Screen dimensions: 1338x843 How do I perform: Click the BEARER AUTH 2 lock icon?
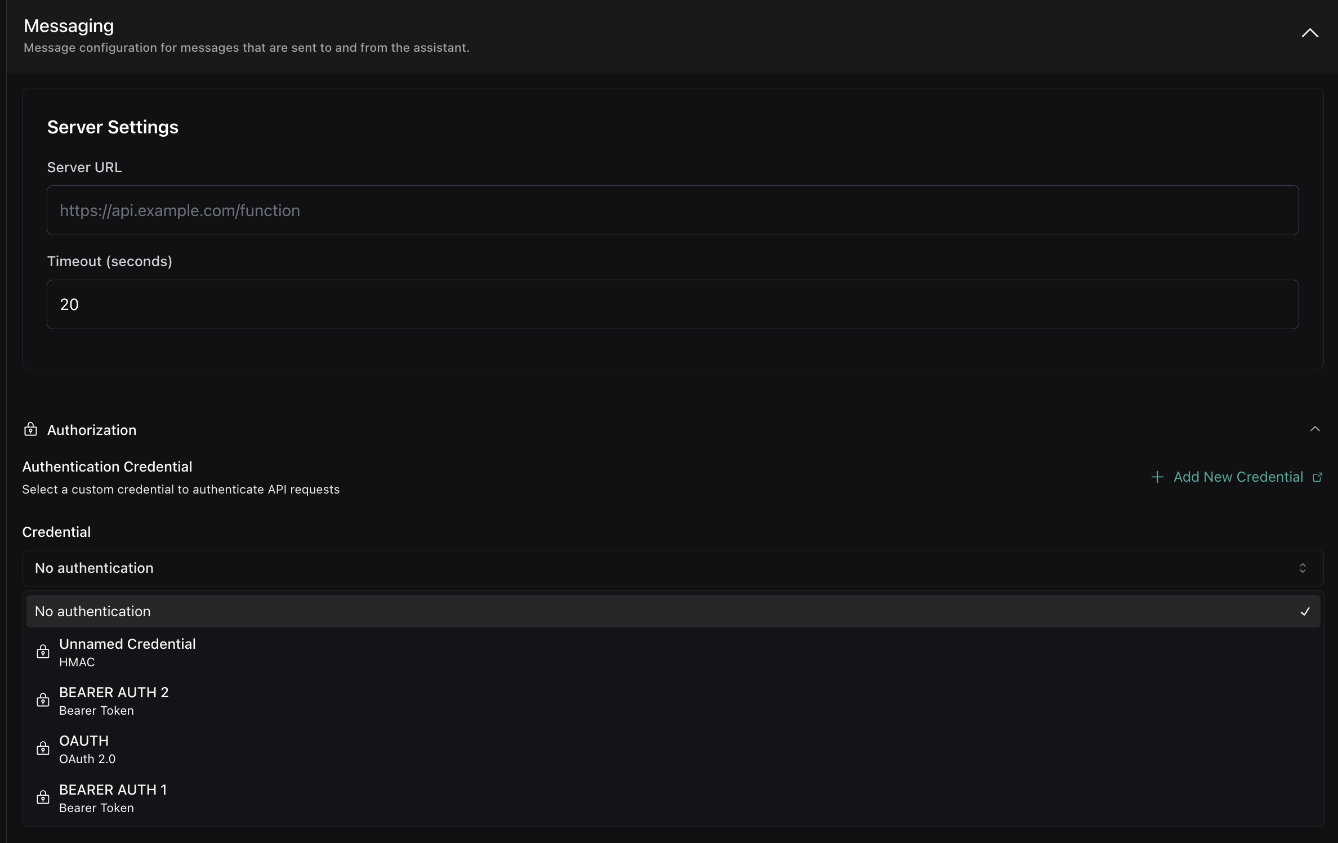coord(43,700)
